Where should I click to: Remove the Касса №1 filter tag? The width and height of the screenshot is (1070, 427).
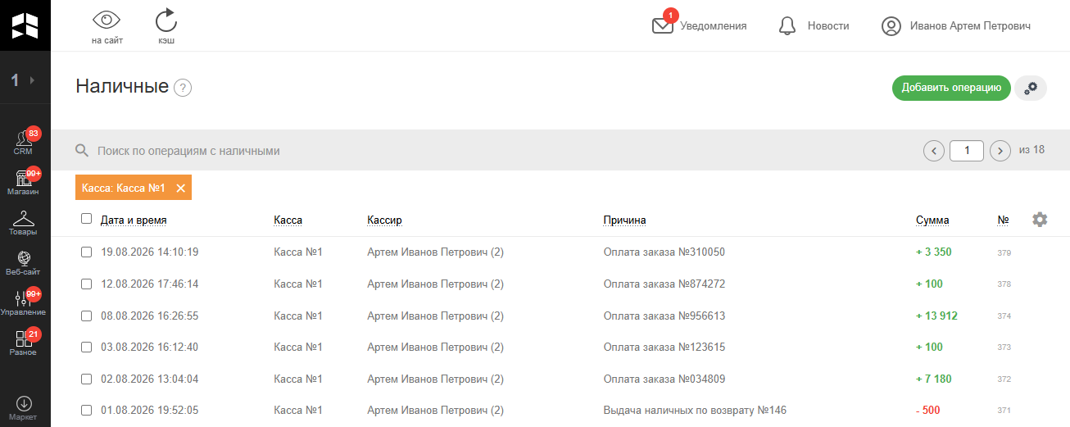181,189
